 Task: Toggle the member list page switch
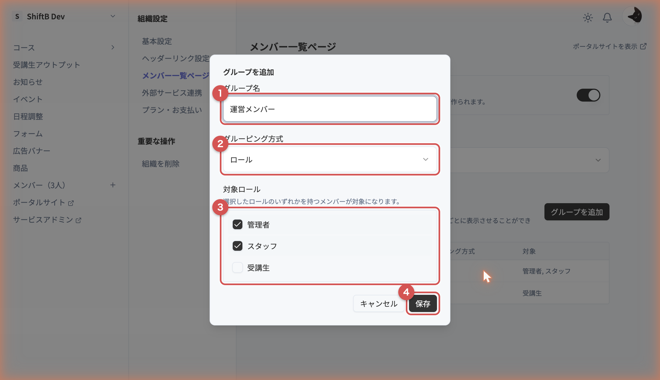tap(589, 95)
